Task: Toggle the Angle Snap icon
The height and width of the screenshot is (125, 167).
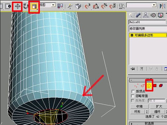Action: tap(96, 6)
